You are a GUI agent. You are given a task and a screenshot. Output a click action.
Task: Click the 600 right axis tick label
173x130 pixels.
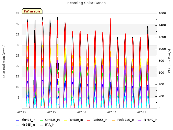pos(161,73)
